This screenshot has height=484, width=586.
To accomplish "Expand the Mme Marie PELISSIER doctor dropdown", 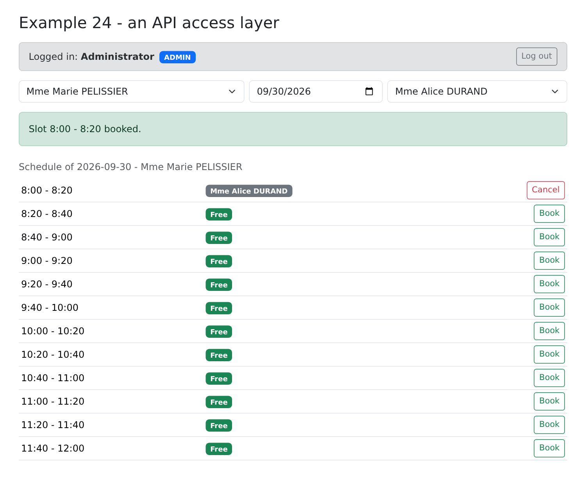I will tap(132, 91).
